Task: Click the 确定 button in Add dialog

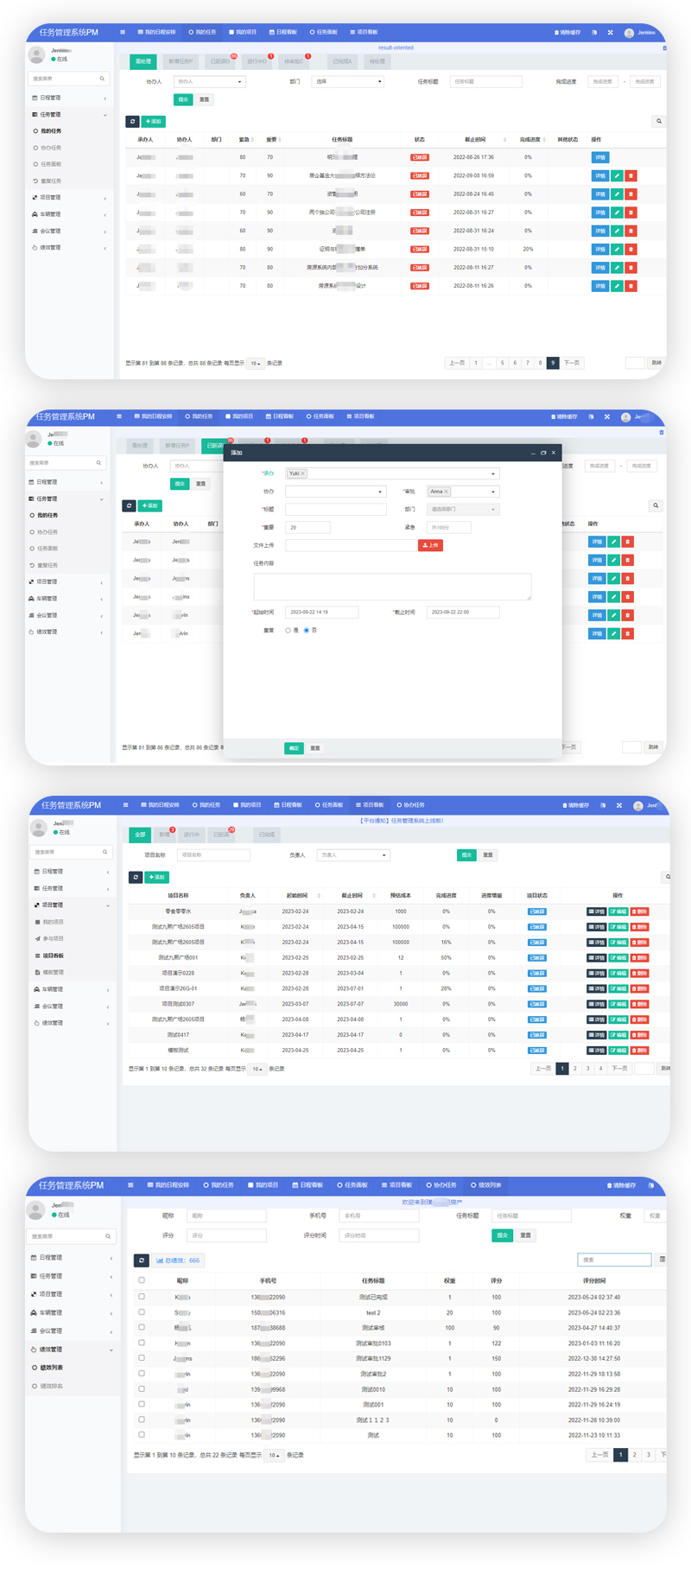Action: 294,748
